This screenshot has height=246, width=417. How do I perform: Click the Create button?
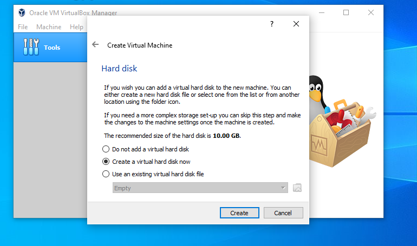[239, 213]
